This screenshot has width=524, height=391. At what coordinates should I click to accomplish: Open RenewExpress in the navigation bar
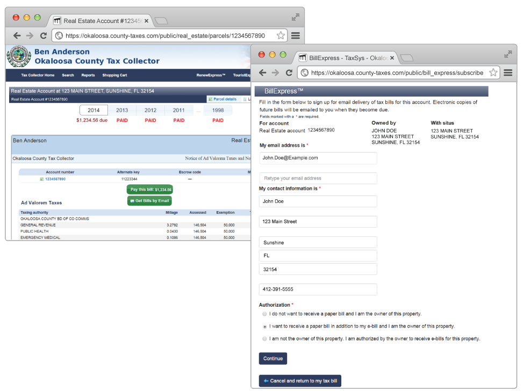tap(211, 75)
